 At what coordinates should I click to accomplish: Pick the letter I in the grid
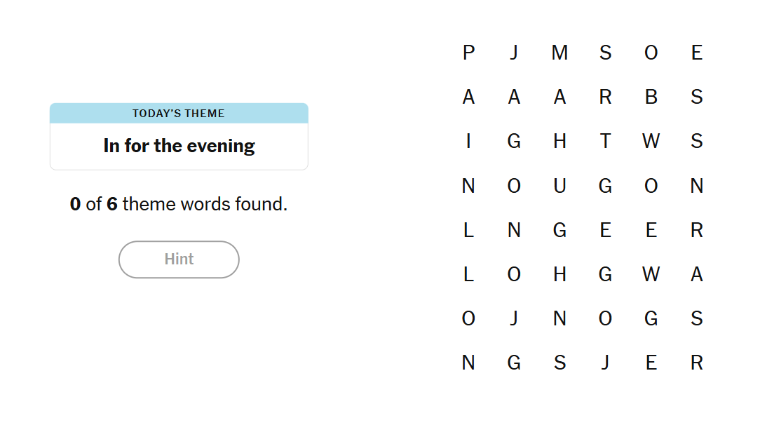coord(468,142)
